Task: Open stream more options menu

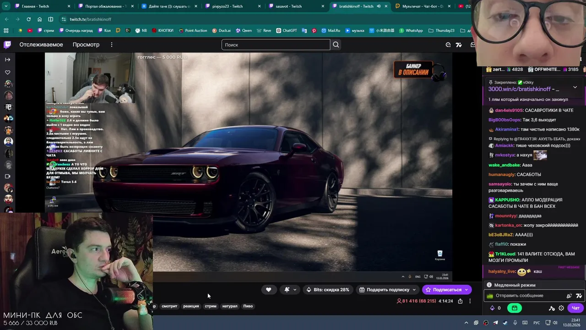Action: pos(470,301)
